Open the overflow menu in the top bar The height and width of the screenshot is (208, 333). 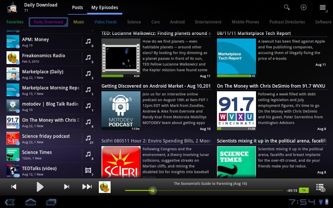click(x=323, y=7)
